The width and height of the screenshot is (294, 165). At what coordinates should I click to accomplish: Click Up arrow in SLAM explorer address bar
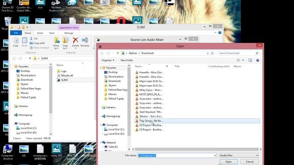click(30, 58)
